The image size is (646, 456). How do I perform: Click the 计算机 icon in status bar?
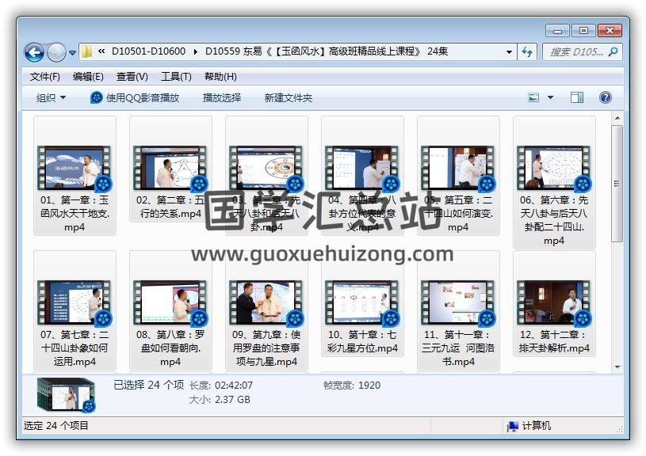click(514, 426)
